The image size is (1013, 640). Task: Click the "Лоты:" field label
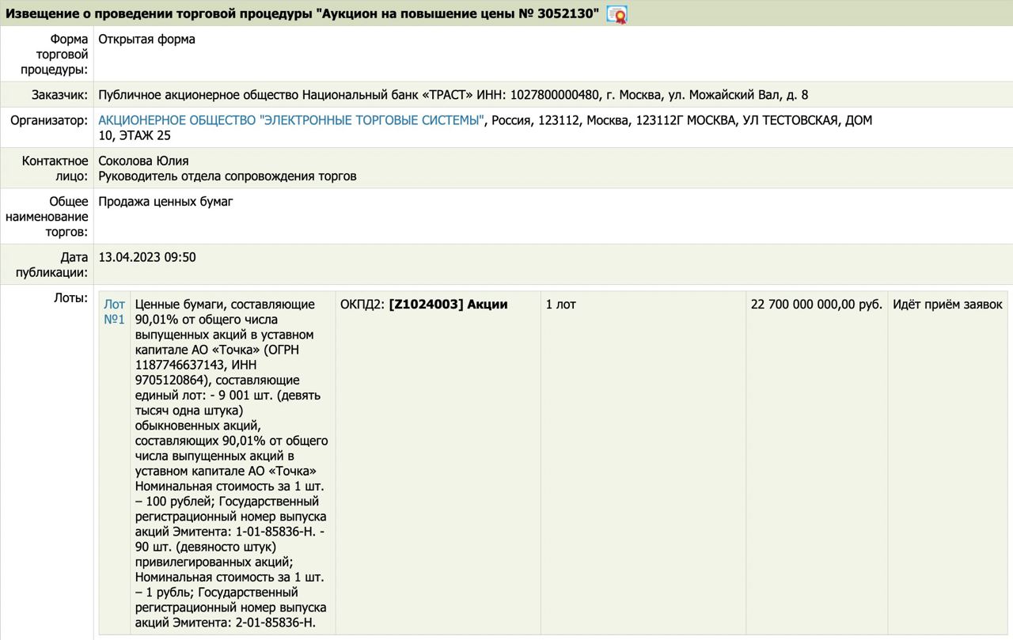coord(71,298)
